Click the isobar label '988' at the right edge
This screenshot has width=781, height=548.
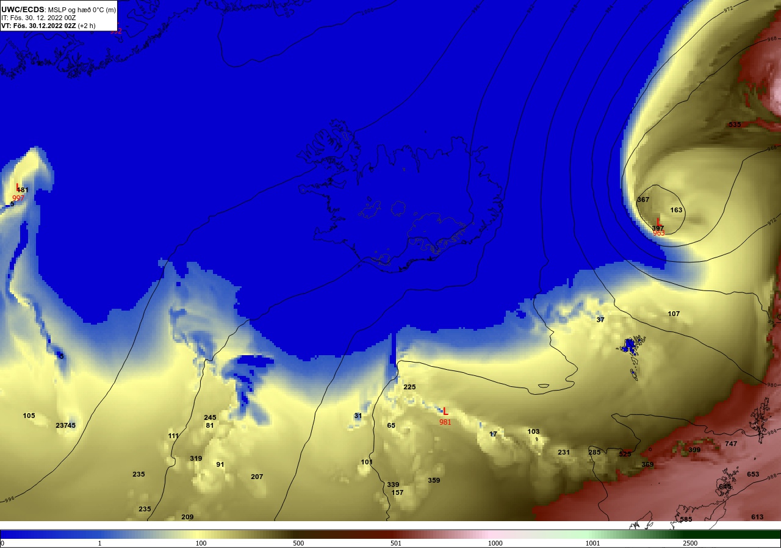[x=772, y=476]
